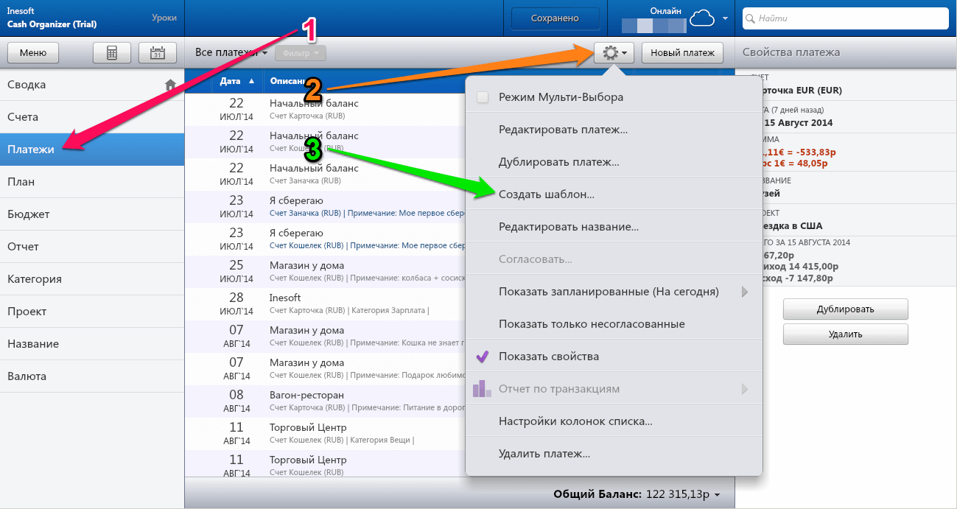
Task: Open the calculator tool
Action: click(x=113, y=52)
